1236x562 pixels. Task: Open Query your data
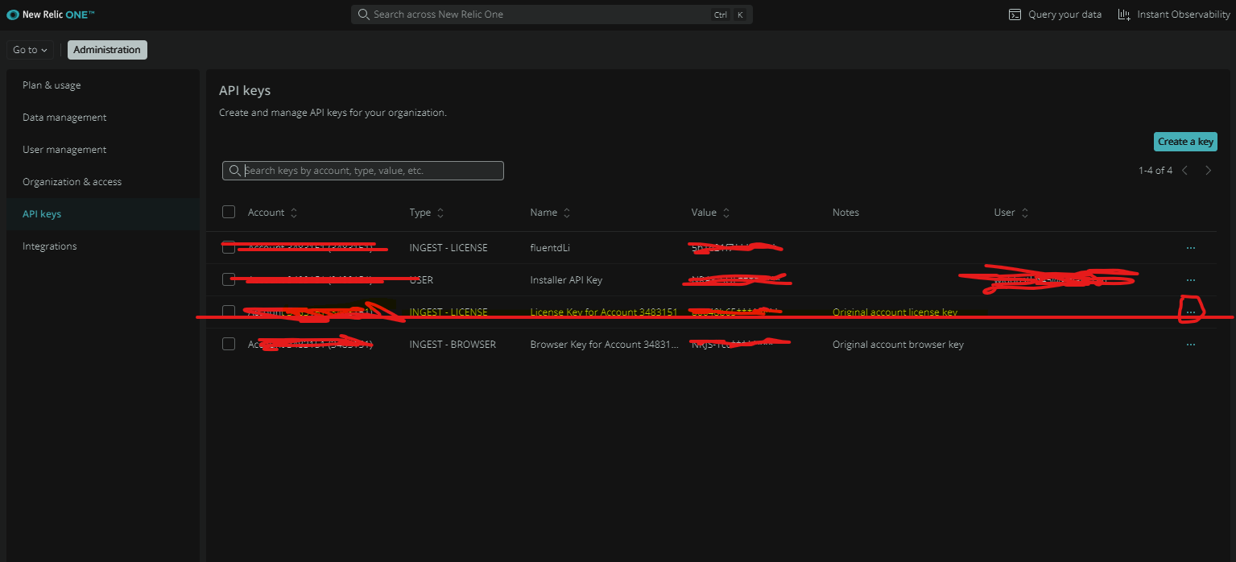click(x=1055, y=14)
